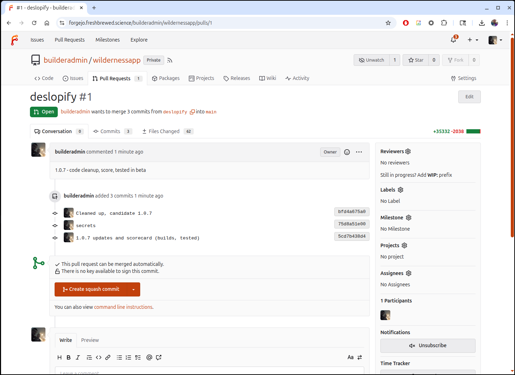Open the repository RSS feed icon
Screen dimensions: 515x375
[170, 60]
